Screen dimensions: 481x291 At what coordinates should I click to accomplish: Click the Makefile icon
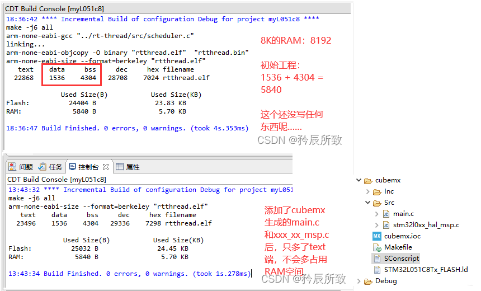pyautogui.click(x=377, y=247)
